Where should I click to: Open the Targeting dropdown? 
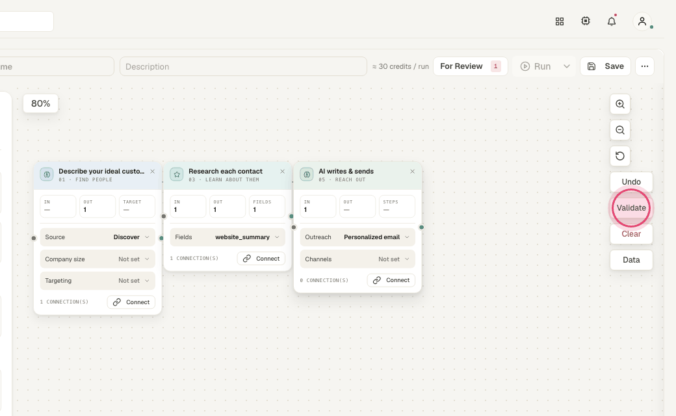tap(97, 281)
